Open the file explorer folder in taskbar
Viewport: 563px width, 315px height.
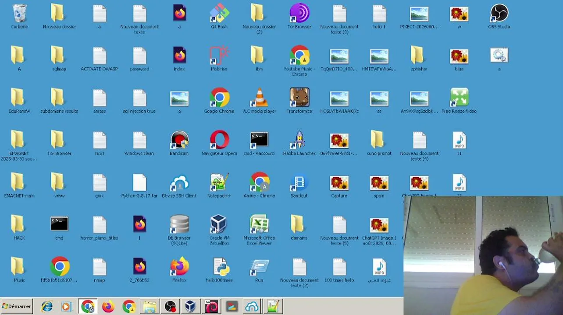pos(150,306)
